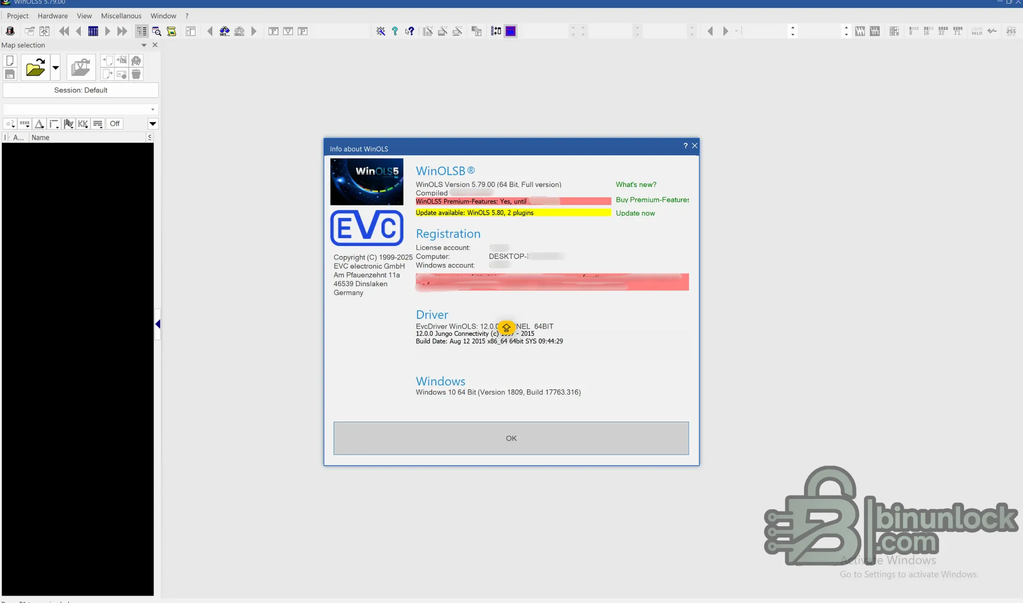Click the 255 value range icon

tap(1011, 31)
